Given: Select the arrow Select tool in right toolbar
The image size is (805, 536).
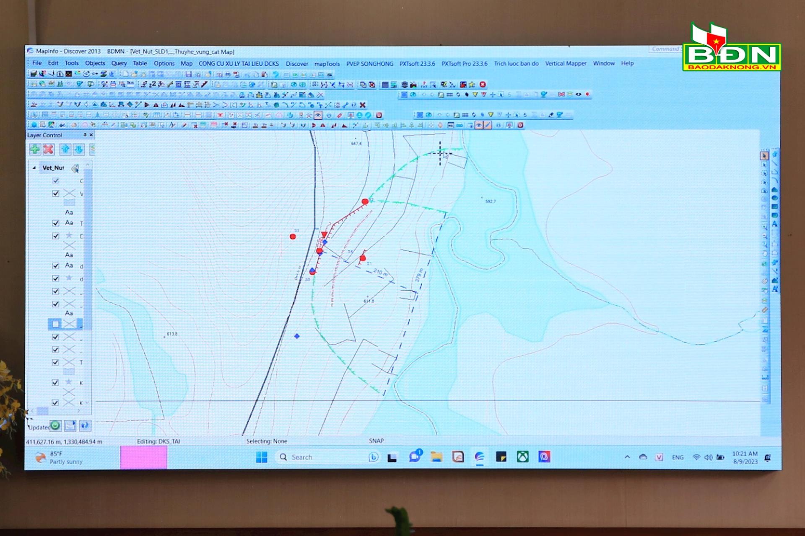Looking at the screenshot, I should tap(764, 156).
